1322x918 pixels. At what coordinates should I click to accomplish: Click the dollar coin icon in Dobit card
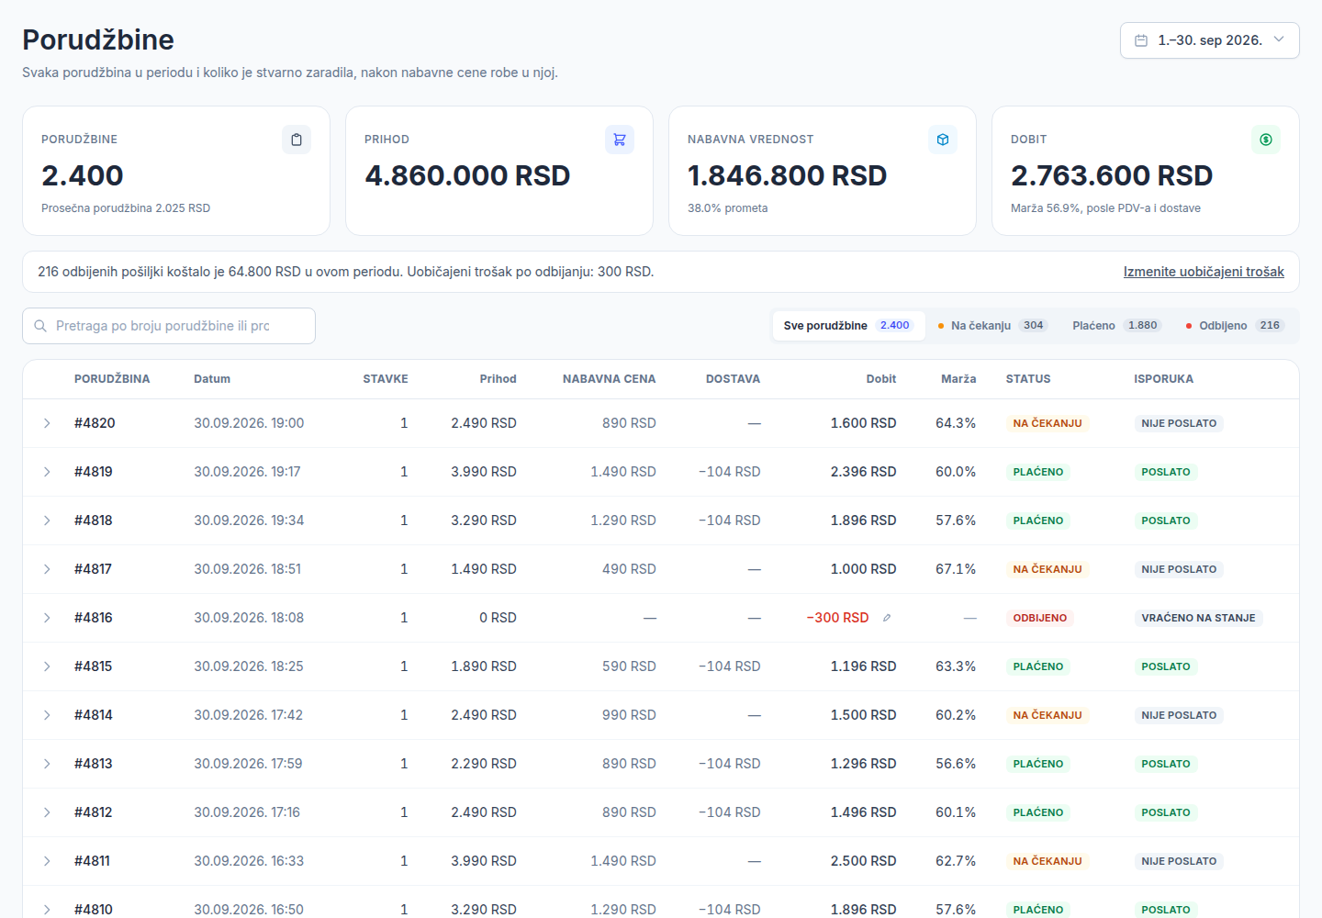pyautogui.click(x=1266, y=140)
